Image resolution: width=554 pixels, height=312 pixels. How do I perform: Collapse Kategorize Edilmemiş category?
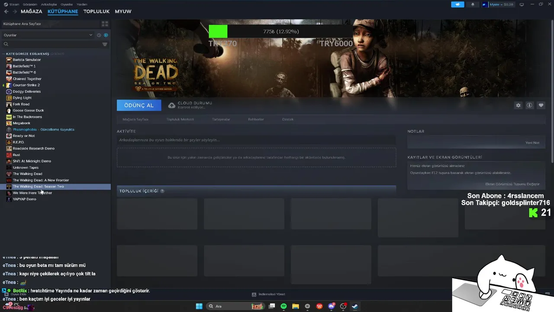(x=28, y=54)
